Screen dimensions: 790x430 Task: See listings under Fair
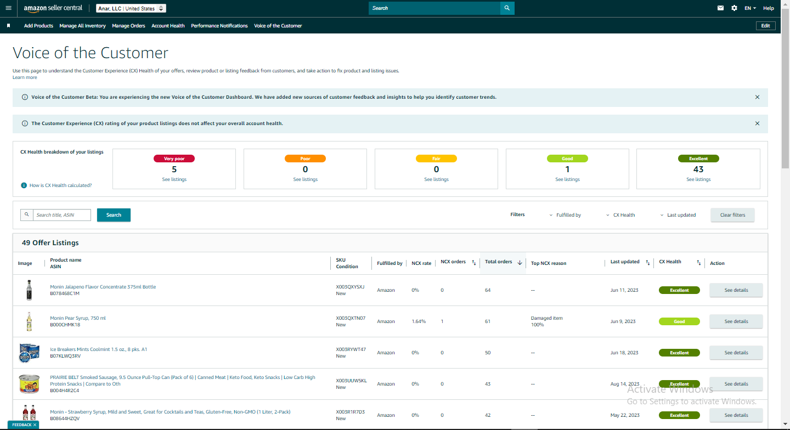[x=436, y=179]
